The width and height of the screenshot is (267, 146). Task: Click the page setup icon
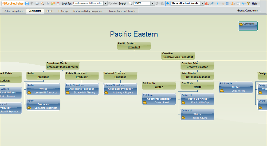coord(48,3)
